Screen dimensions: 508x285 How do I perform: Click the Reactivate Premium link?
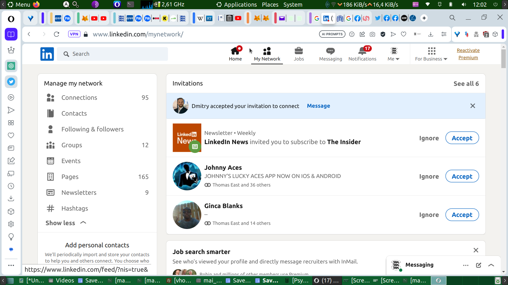[x=468, y=54]
